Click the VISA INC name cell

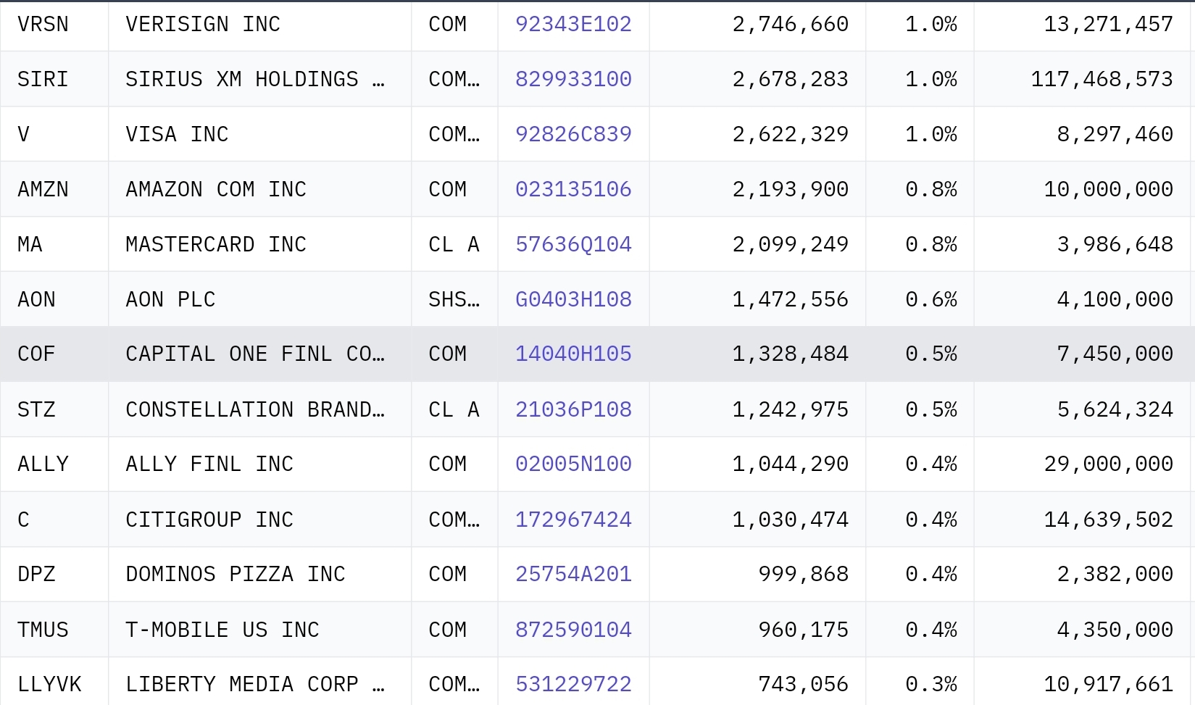[x=259, y=134]
